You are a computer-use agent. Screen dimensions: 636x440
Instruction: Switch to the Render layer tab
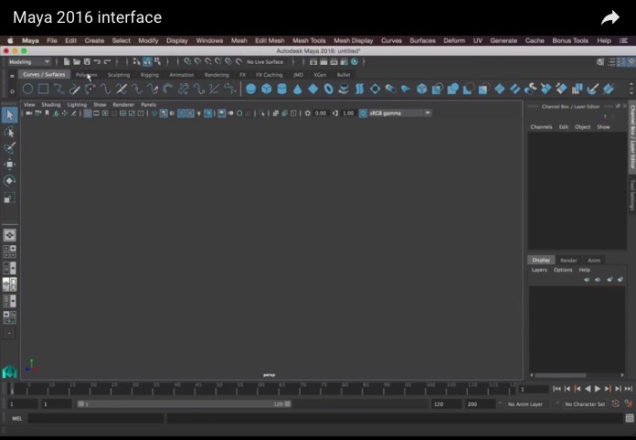coord(568,260)
